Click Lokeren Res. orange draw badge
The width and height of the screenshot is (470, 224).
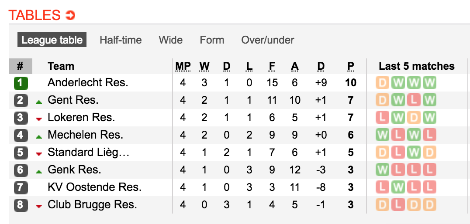pos(414,118)
